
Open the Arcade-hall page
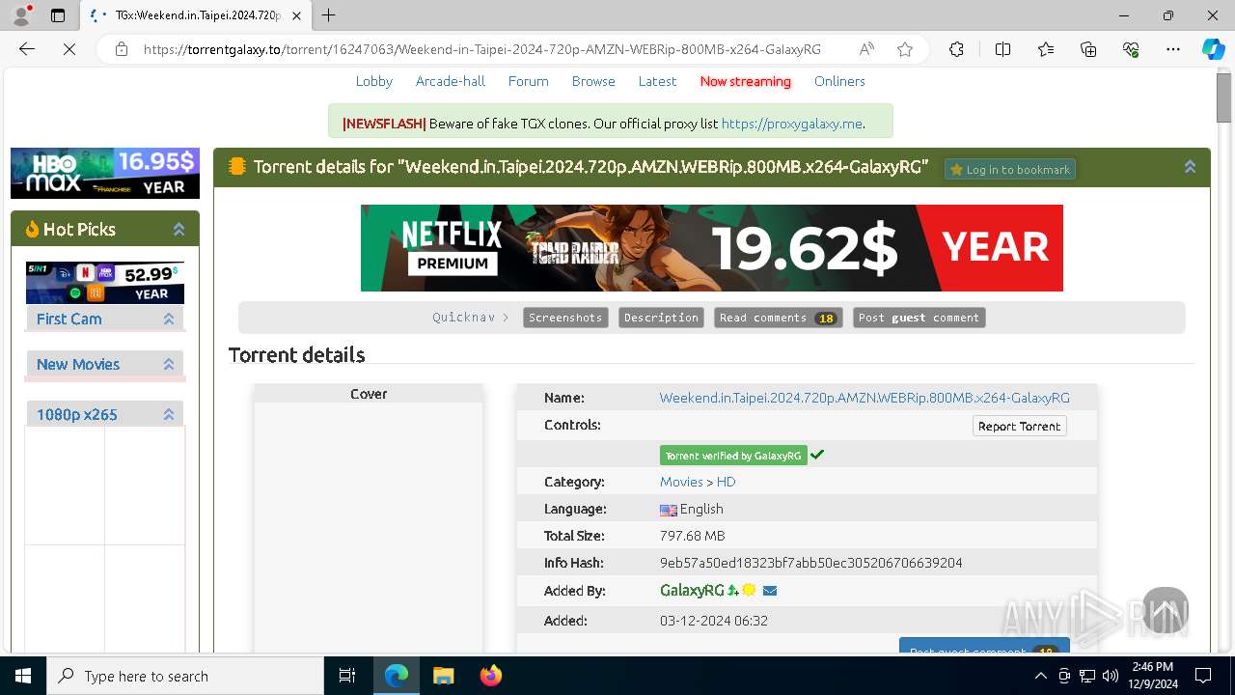point(451,81)
